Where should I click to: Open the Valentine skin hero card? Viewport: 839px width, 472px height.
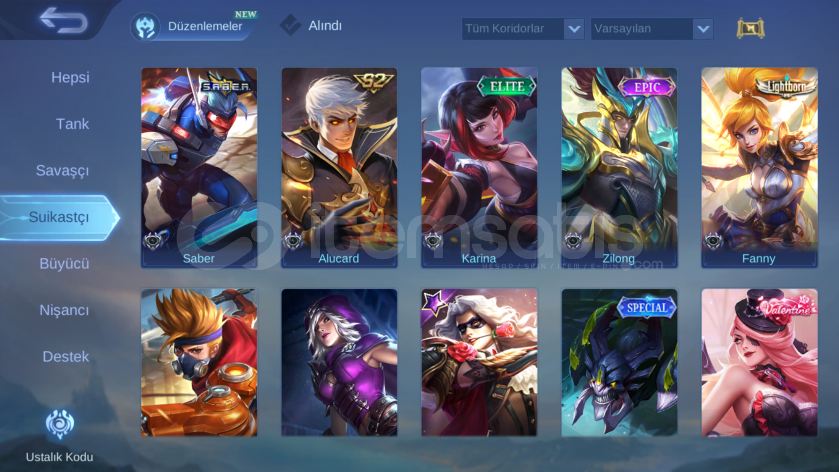pos(759,362)
